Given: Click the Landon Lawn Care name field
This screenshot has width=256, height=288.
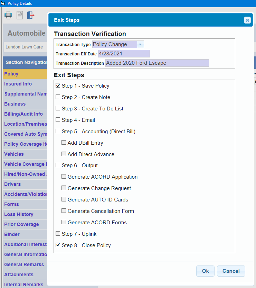Looking at the screenshot, I should 26,47.
